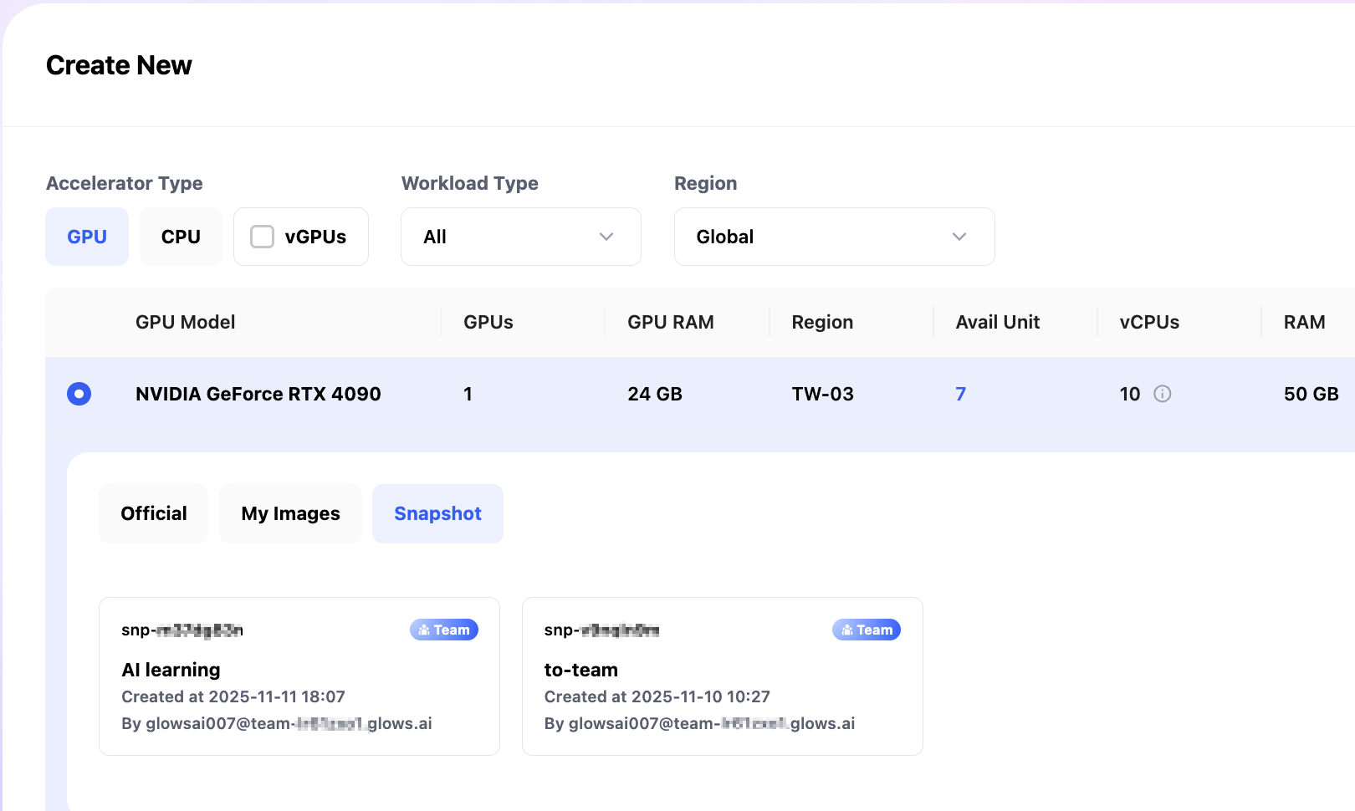Click the Team badge on to-team snapshot
This screenshot has height=811, width=1355.
point(866,630)
